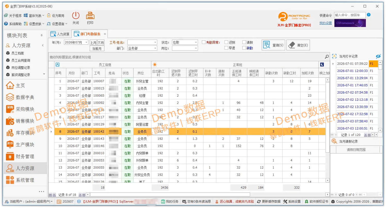Click the 上月 previous month button
Viewport: 387px width, 209px height.
pyautogui.click(x=93, y=43)
